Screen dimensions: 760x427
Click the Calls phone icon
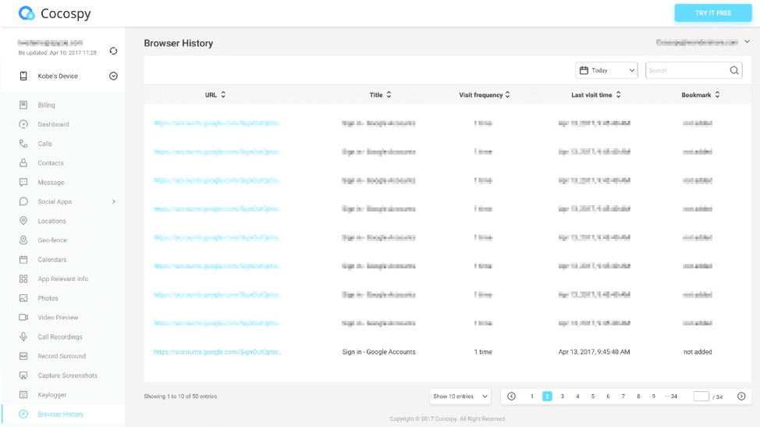23,144
